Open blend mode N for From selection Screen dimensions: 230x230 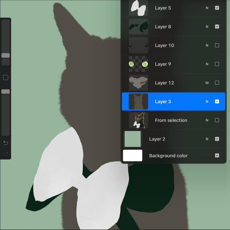pos(207,120)
